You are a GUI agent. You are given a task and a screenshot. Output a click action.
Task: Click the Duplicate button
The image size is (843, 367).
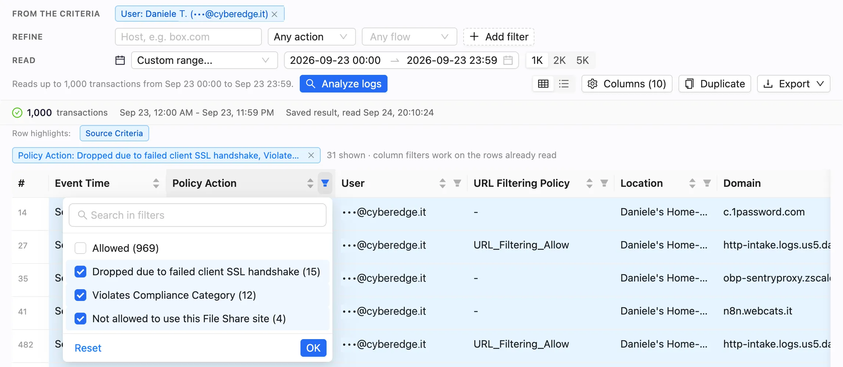coord(715,84)
